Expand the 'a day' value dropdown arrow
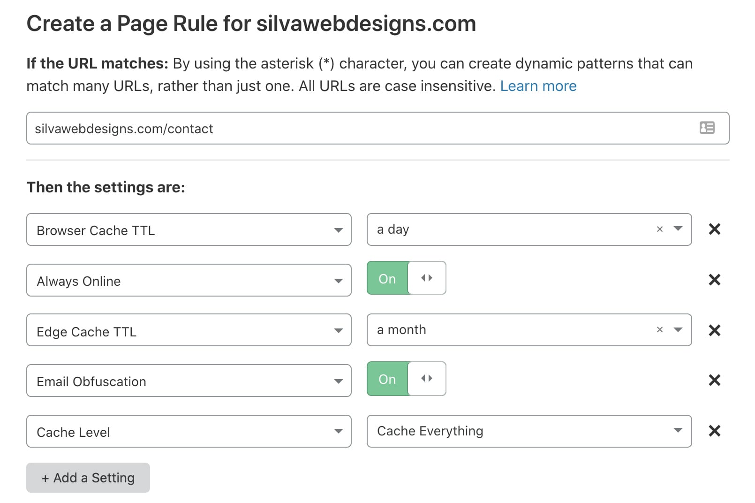The image size is (755, 503). pyautogui.click(x=678, y=229)
